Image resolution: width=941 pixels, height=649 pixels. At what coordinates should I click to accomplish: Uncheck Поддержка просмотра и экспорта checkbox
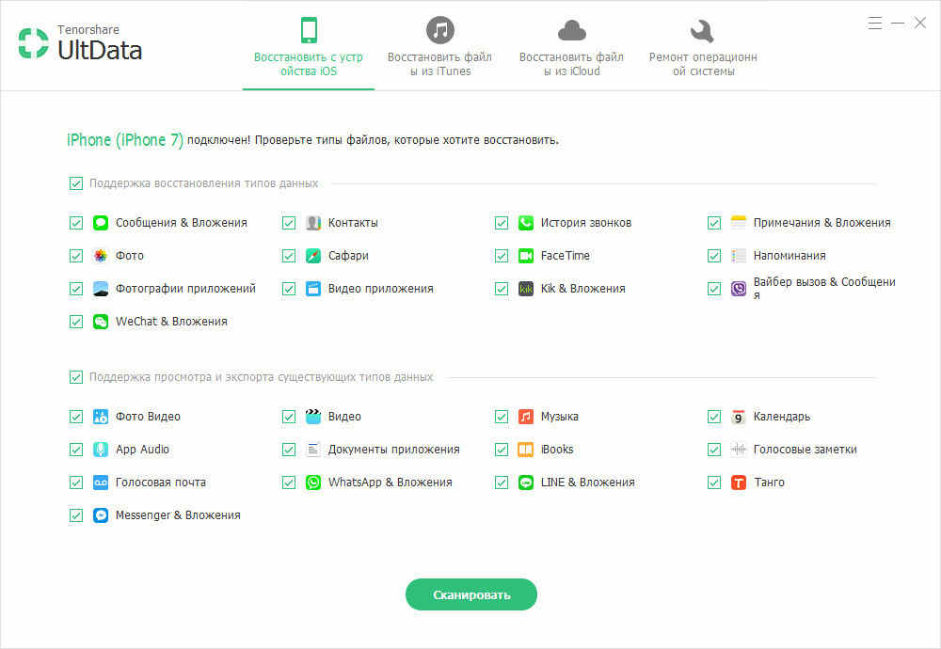point(75,377)
